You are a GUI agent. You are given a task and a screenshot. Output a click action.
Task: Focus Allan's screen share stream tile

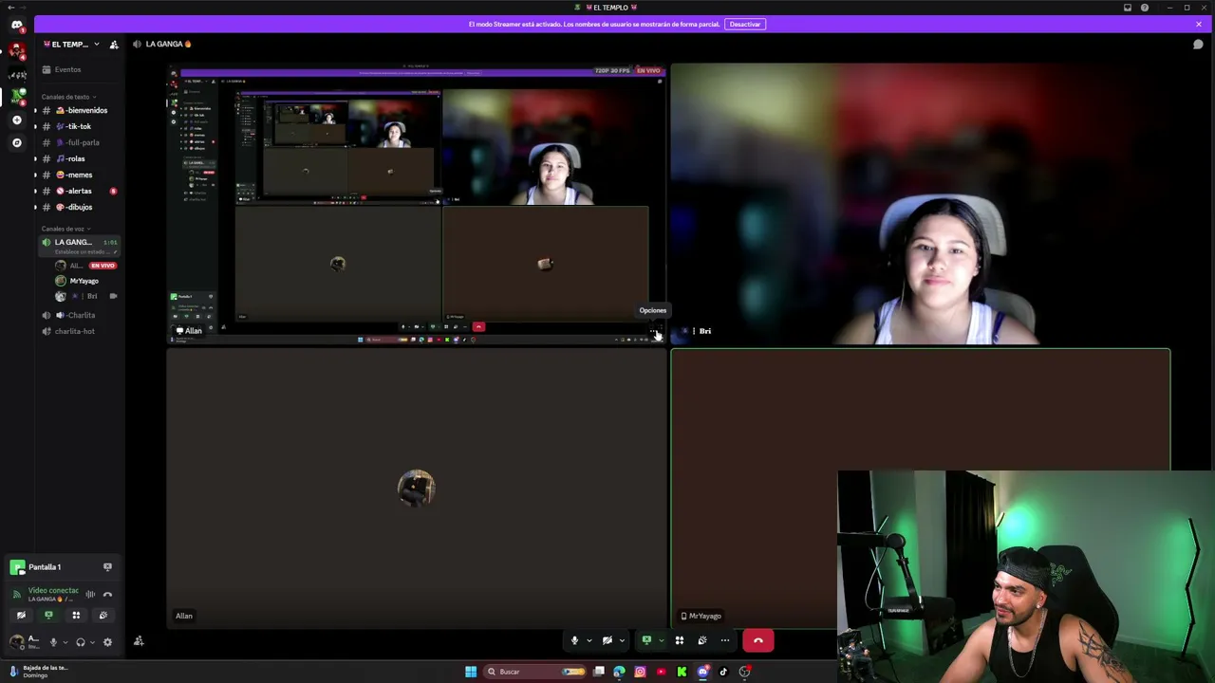[417, 204]
